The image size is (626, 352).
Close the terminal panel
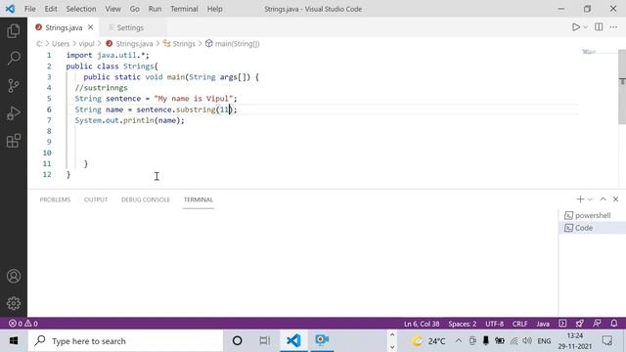[615, 199]
